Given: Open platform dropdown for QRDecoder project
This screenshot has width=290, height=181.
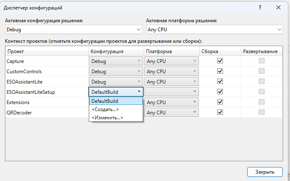Looking at the screenshot, I should click(171, 112).
